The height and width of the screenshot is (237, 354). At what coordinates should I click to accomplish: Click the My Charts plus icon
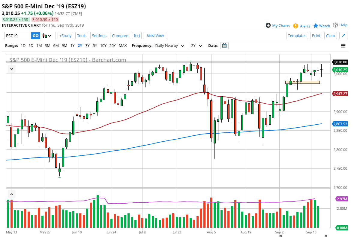click(x=268, y=25)
